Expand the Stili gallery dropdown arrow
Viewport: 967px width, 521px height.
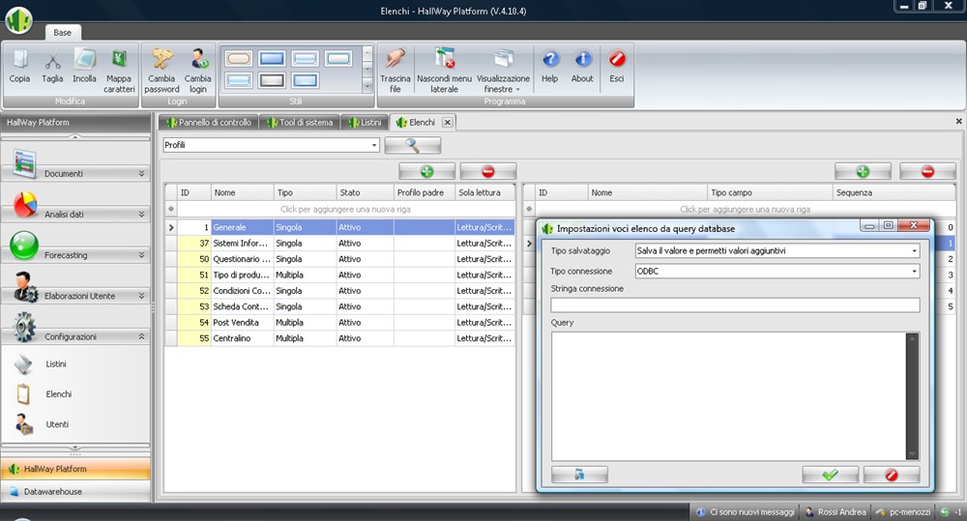[367, 86]
